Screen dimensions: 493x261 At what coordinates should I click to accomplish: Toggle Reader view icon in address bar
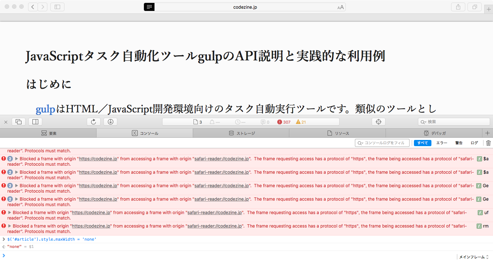tap(149, 7)
